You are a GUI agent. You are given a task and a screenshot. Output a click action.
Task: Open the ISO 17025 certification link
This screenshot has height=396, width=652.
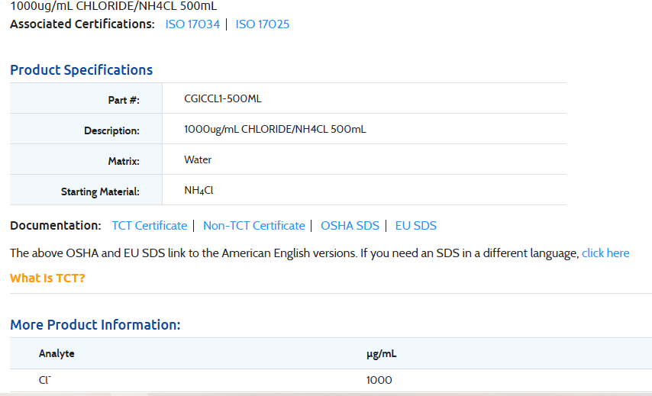[x=263, y=24]
